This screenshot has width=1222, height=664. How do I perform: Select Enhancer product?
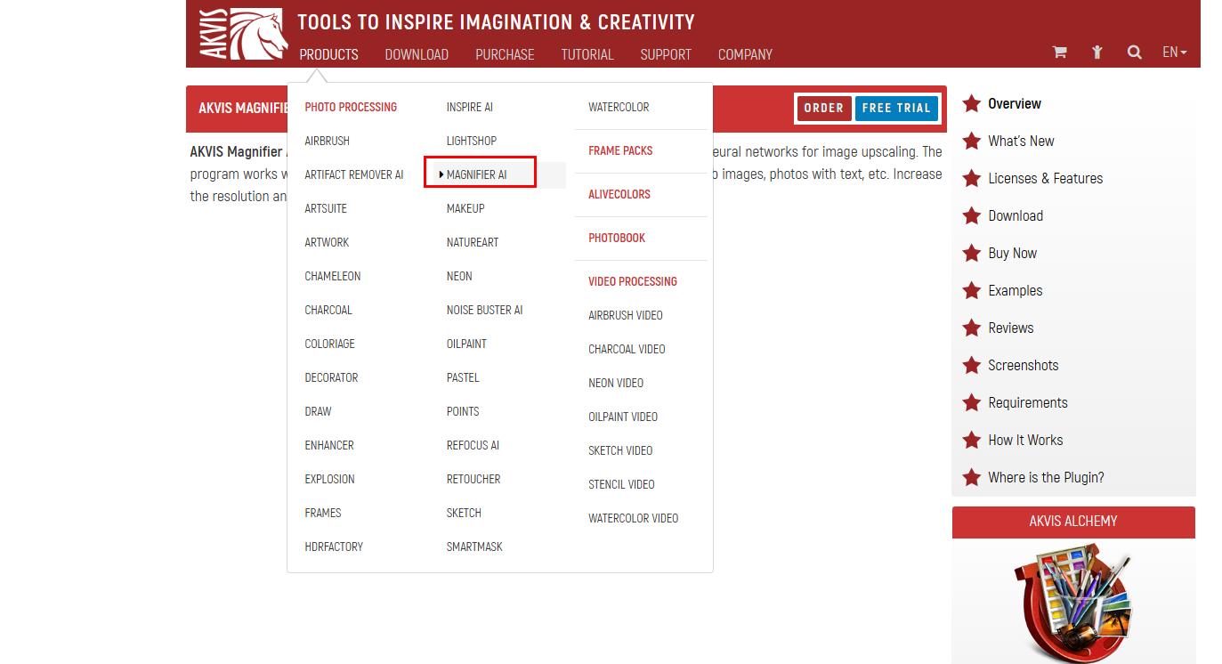point(329,445)
